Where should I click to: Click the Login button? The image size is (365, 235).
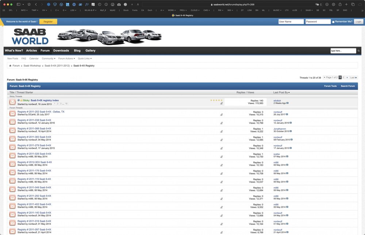pyautogui.click(x=358, y=22)
